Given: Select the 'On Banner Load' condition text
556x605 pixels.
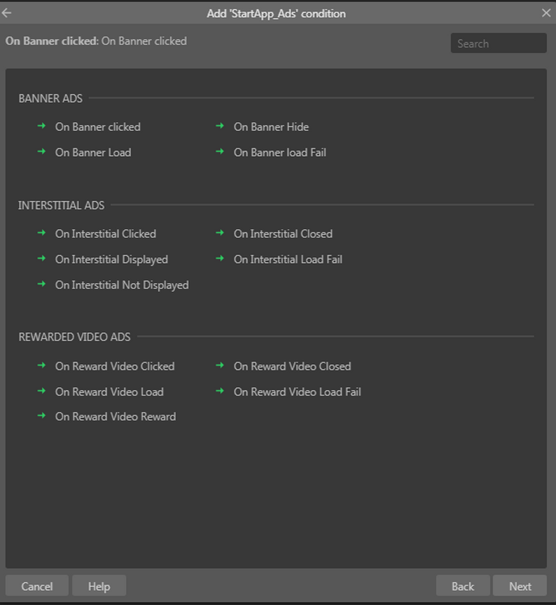Looking at the screenshot, I should pos(93,153).
